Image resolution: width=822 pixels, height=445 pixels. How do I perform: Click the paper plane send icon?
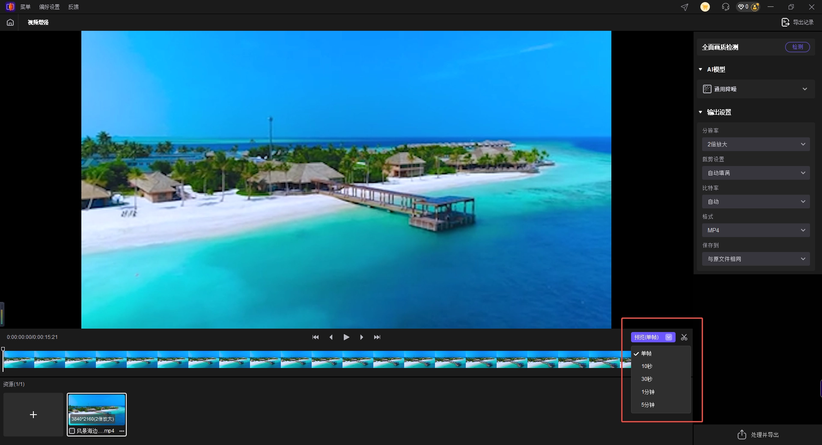(x=685, y=7)
